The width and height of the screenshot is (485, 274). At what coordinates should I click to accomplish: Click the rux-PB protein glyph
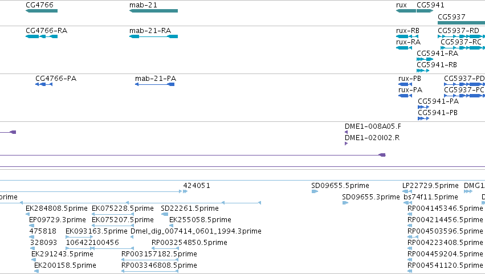tap(406, 84)
